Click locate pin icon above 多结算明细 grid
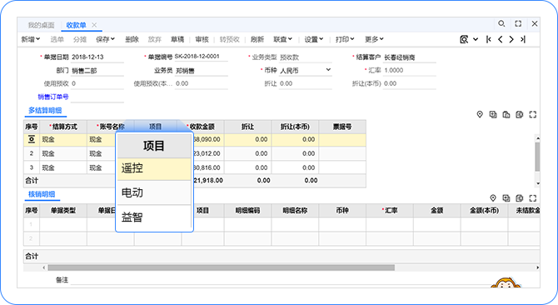The image size is (558, 305). coord(480,114)
